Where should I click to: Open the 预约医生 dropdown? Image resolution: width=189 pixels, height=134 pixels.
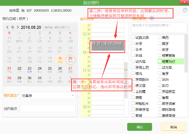pyautogui.click(x=48, y=95)
